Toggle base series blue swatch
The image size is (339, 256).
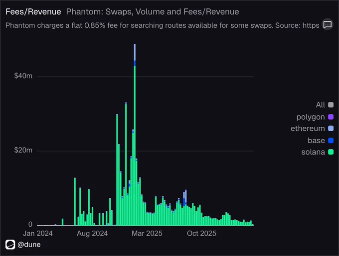[x=331, y=141]
